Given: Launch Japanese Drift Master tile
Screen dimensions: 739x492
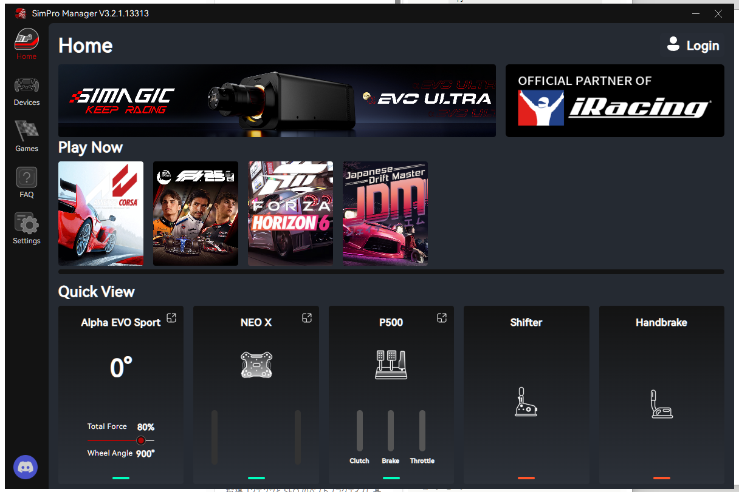Looking at the screenshot, I should pyautogui.click(x=385, y=214).
